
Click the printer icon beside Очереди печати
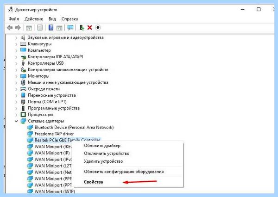[23, 89]
